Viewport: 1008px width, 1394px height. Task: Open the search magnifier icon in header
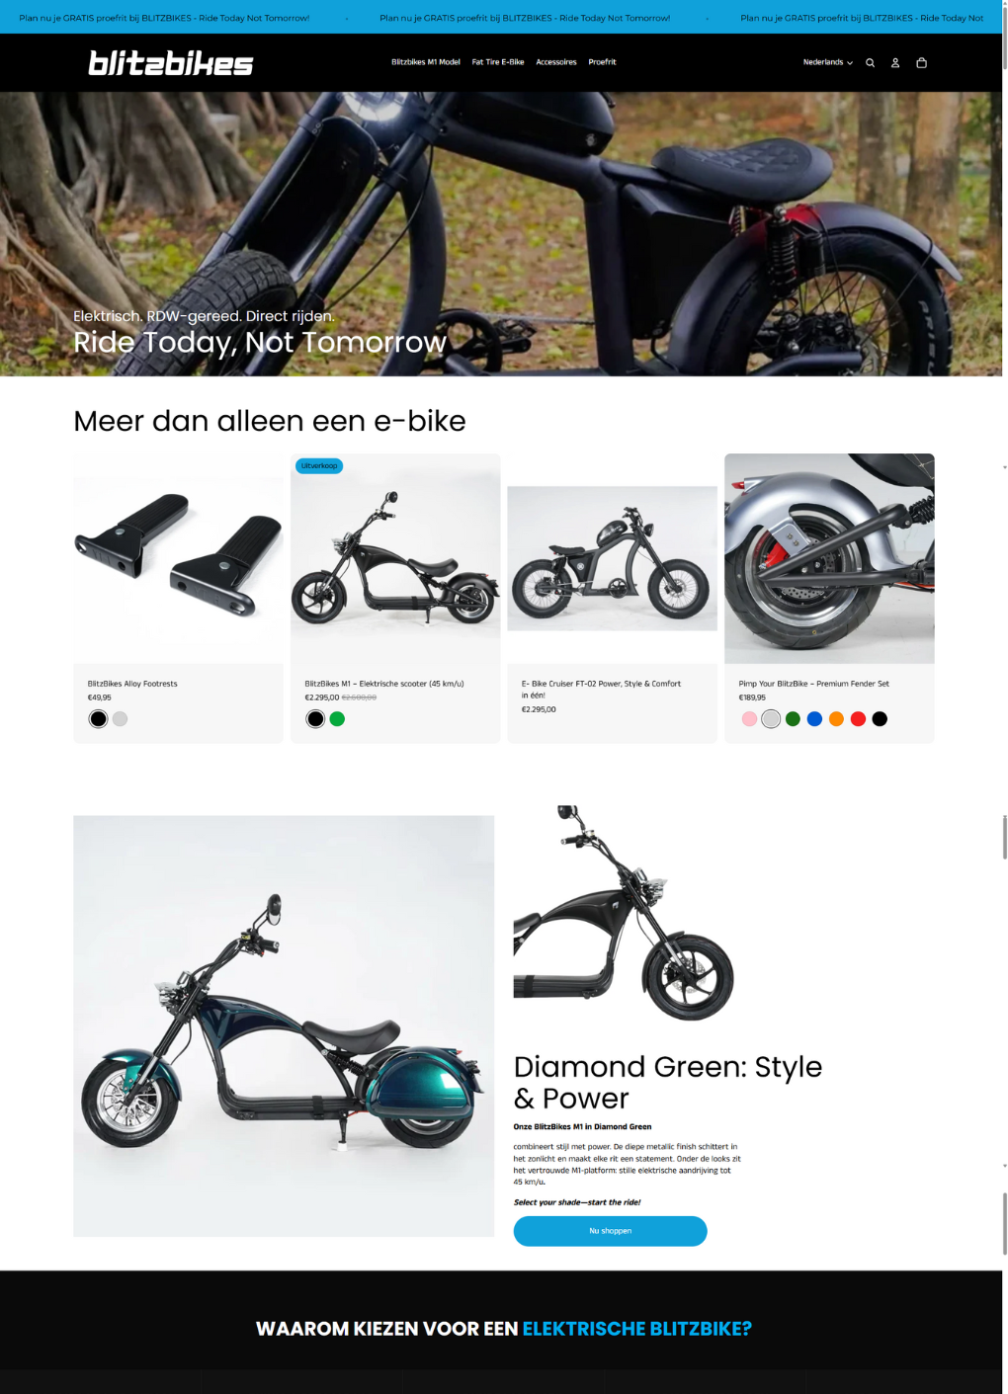click(x=870, y=63)
